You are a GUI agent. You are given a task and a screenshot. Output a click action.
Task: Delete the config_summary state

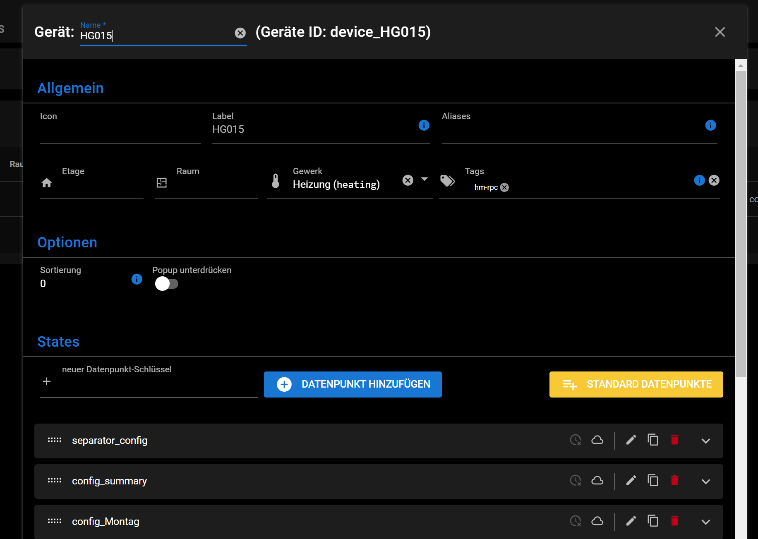[674, 480]
